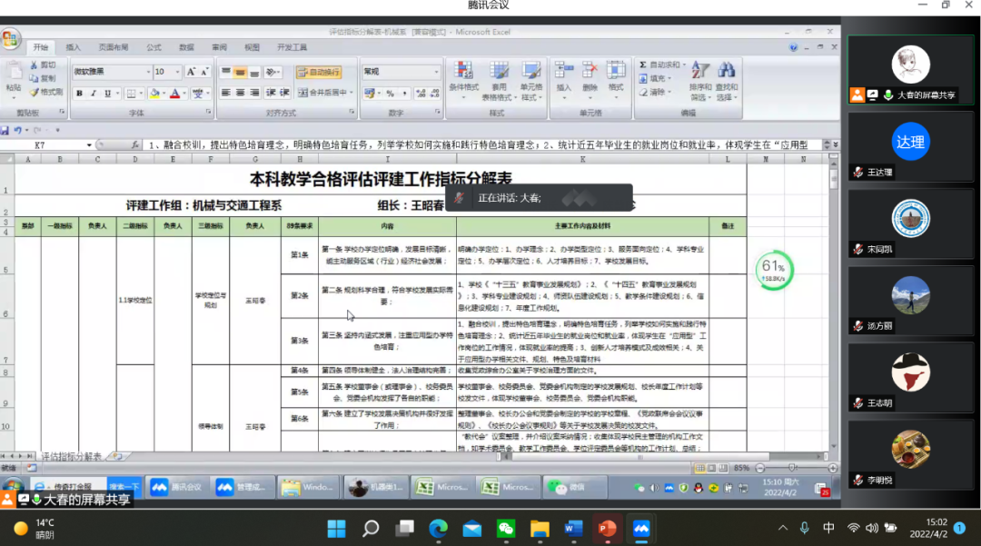The image size is (981, 546).
Task: Select the 评估指标分解表 sheet tab
Action: pos(73,456)
